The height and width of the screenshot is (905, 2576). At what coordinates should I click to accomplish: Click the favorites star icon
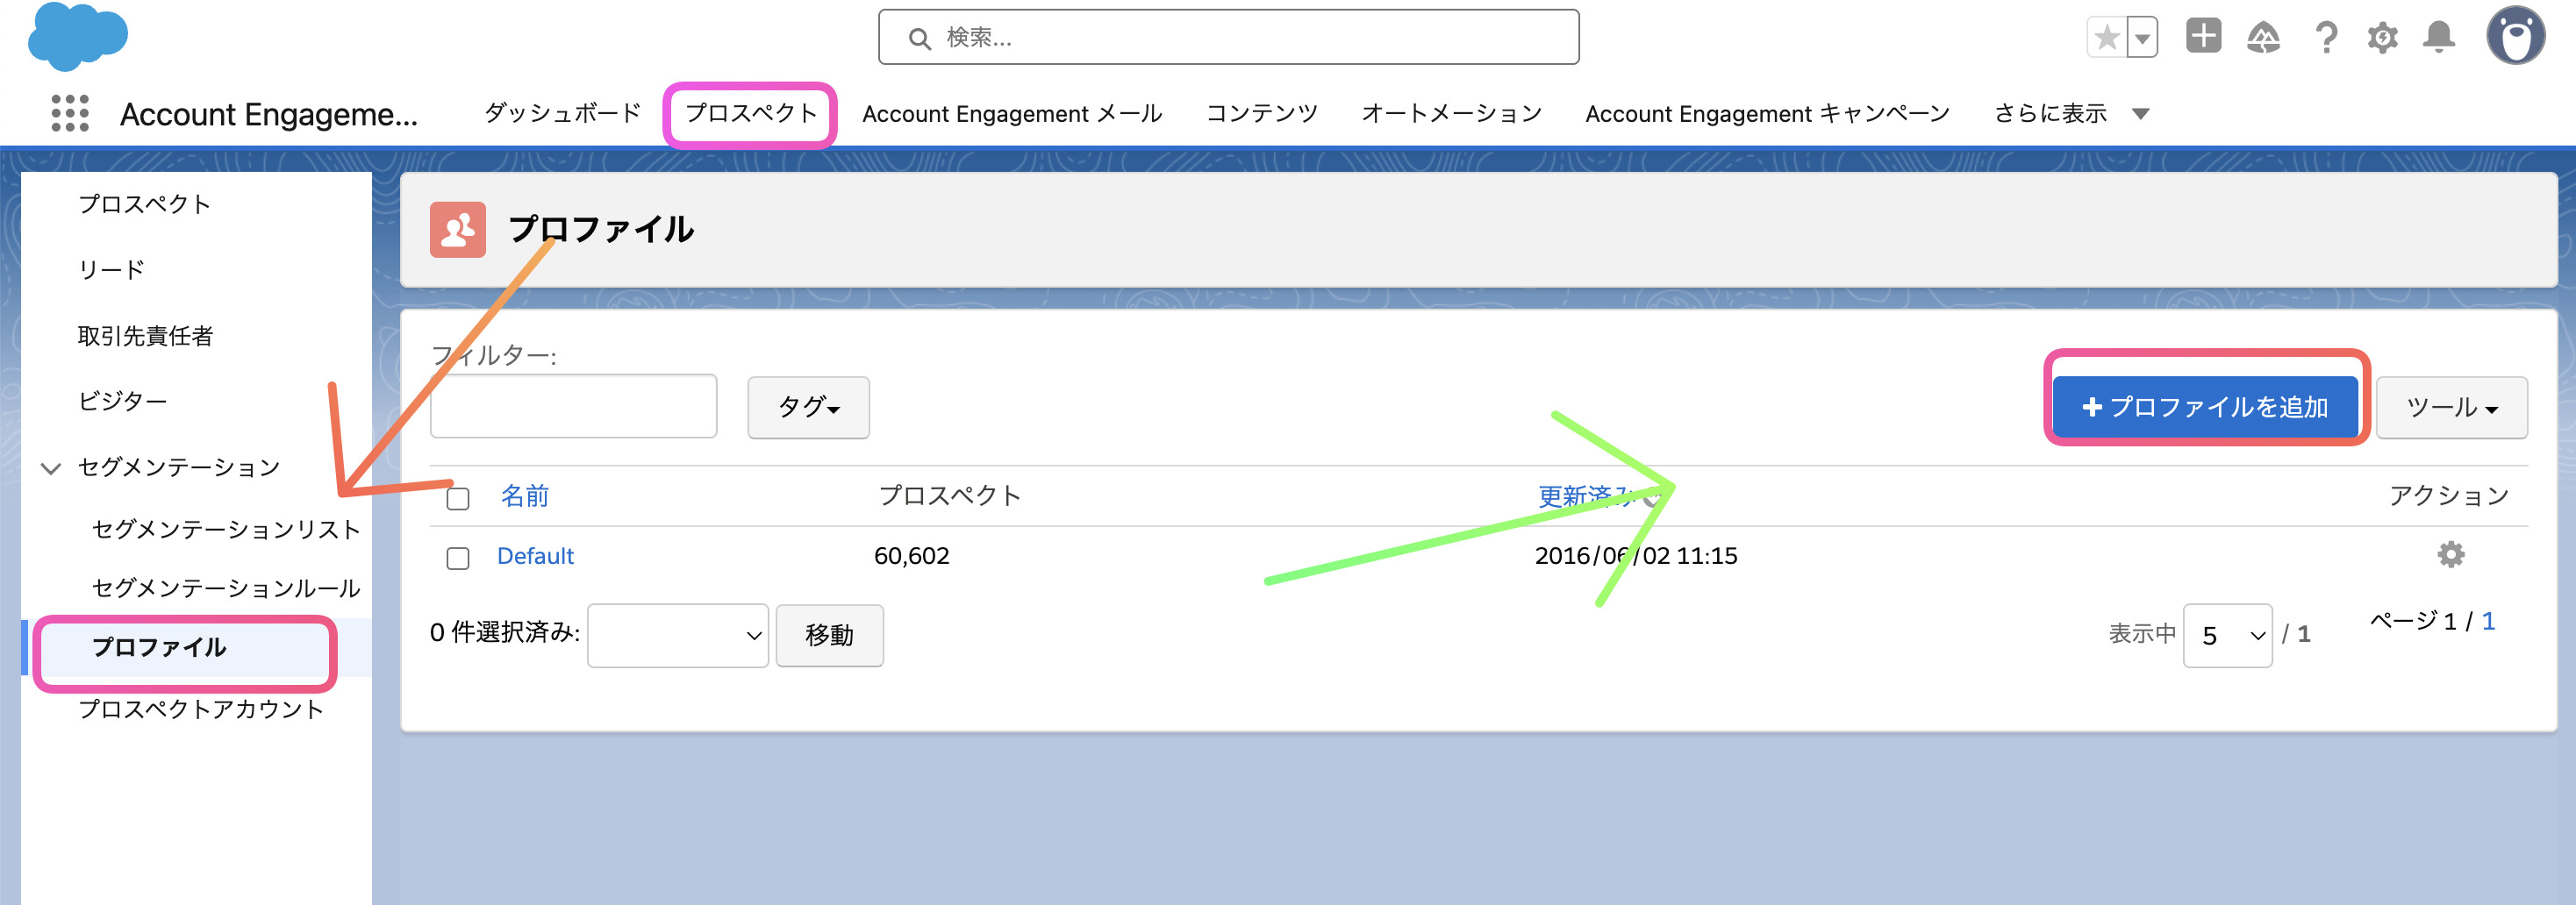pos(2107,38)
